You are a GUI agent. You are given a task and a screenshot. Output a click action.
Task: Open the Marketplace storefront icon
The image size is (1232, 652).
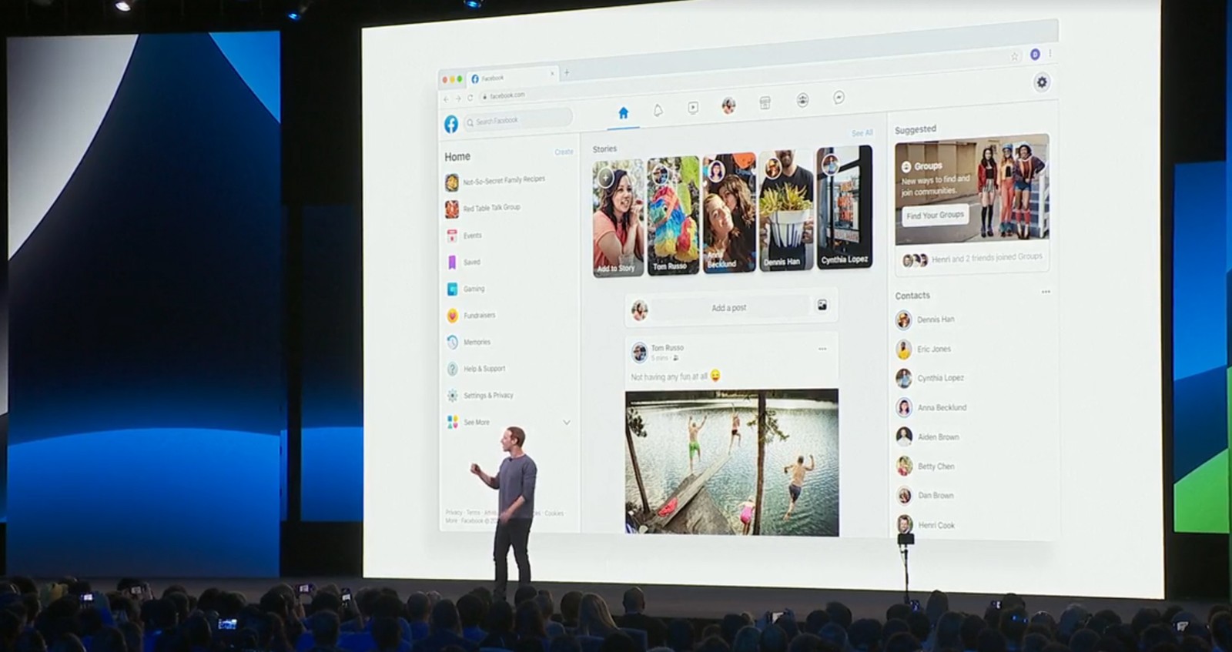(x=765, y=103)
